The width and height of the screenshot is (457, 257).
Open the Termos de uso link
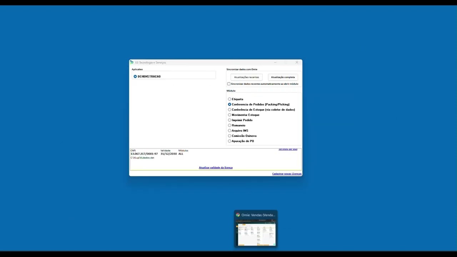288,149
